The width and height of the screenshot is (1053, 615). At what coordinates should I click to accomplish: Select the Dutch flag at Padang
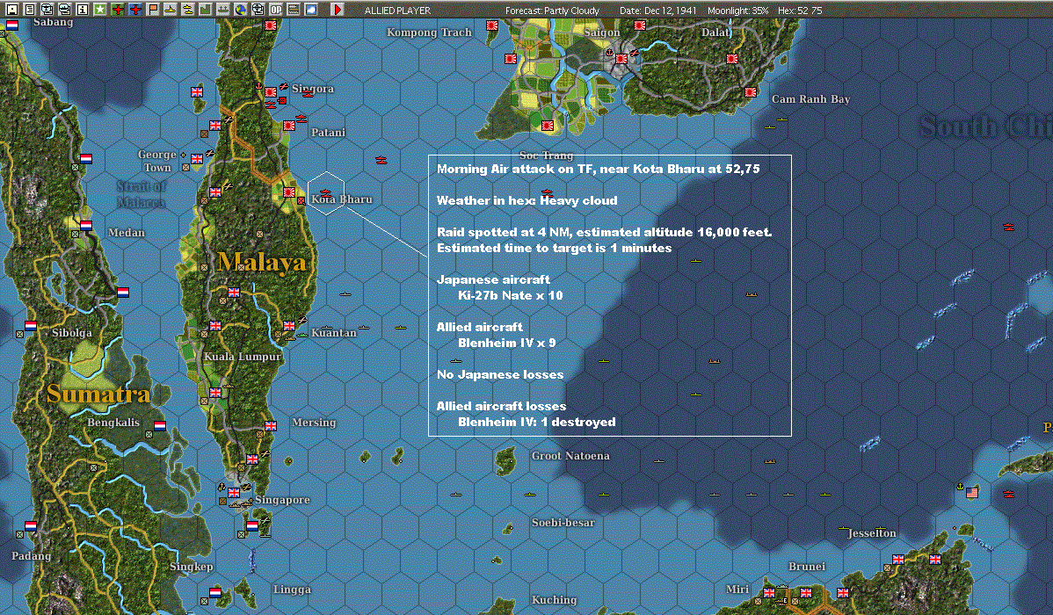coord(30,525)
